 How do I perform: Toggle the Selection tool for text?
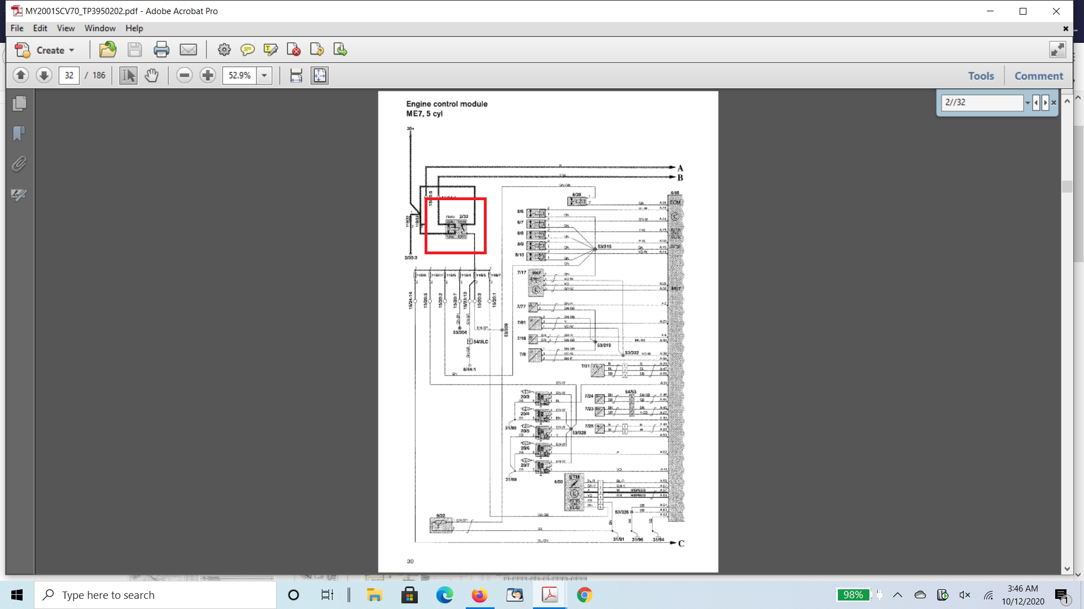(128, 75)
